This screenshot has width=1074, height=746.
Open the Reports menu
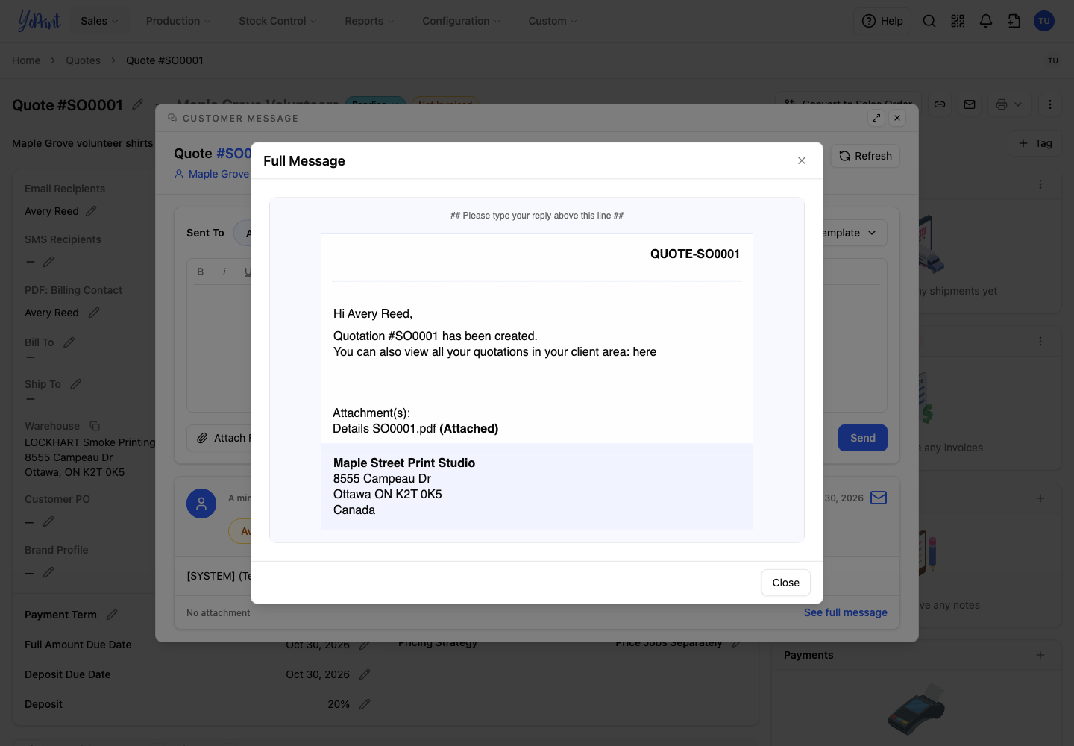[x=369, y=21]
